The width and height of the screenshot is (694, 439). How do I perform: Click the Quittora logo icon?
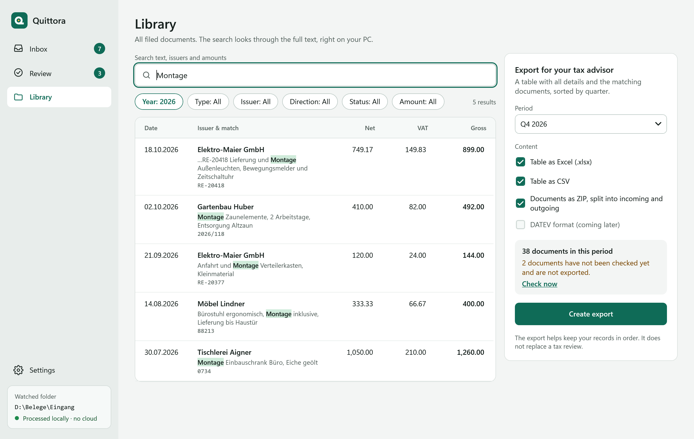click(19, 20)
